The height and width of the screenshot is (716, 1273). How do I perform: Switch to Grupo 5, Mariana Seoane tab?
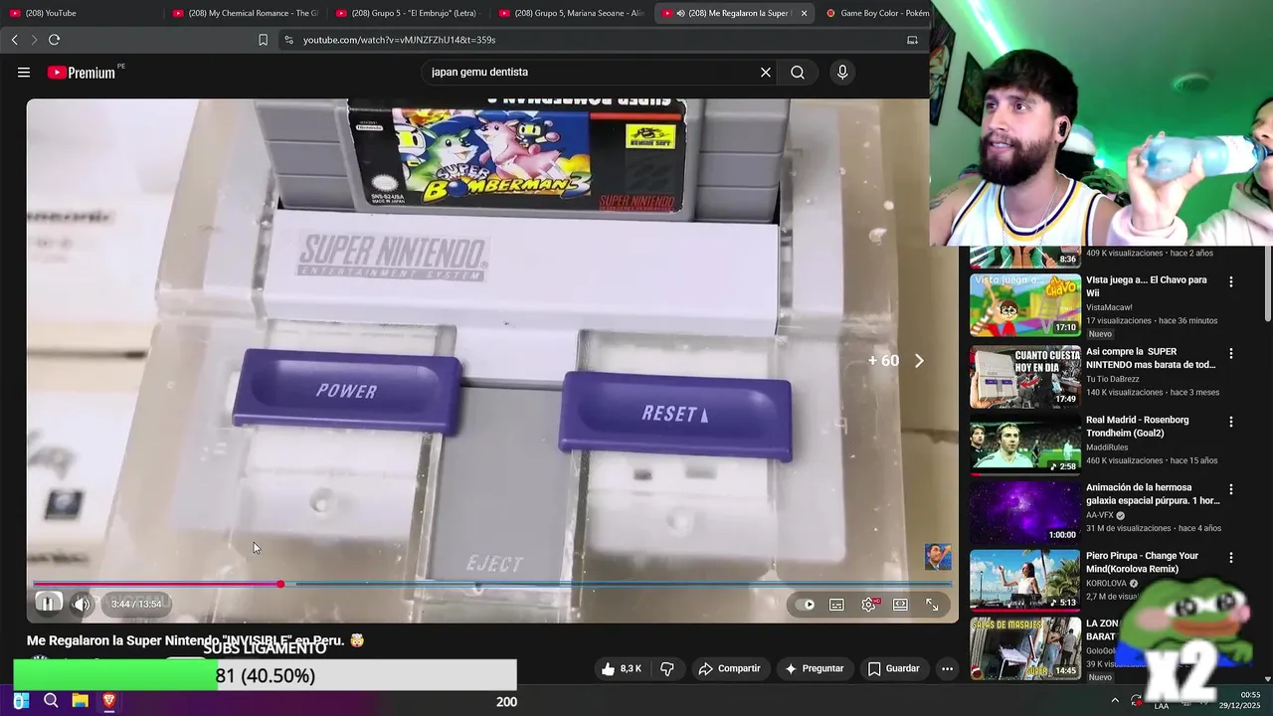pos(571,13)
